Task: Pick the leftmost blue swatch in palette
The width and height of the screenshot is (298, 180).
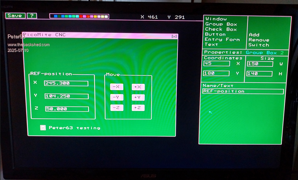Action: point(56,17)
